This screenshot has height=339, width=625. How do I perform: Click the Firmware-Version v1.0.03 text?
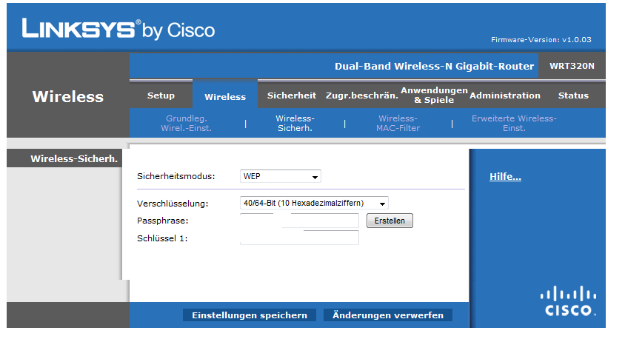(541, 40)
